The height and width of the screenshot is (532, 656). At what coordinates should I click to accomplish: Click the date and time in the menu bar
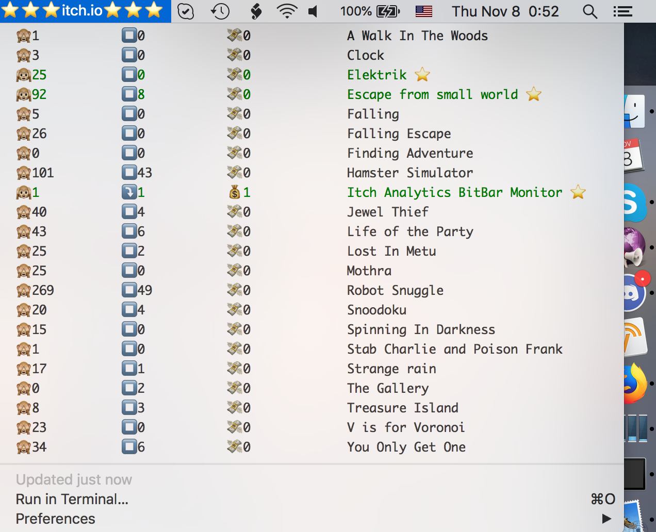(505, 11)
